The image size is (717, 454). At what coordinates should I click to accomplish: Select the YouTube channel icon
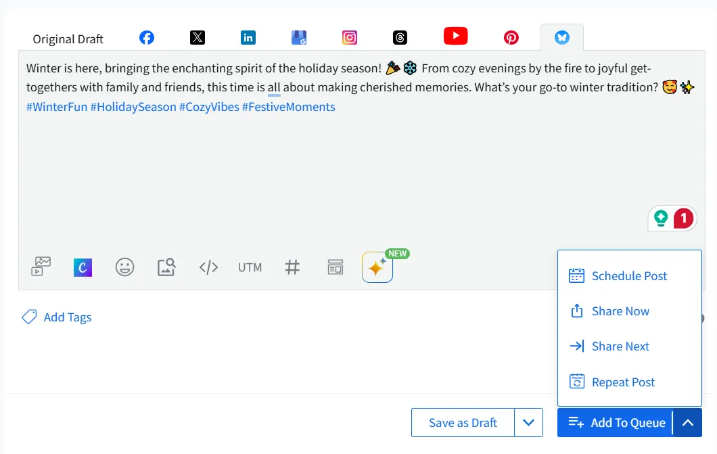tap(455, 37)
